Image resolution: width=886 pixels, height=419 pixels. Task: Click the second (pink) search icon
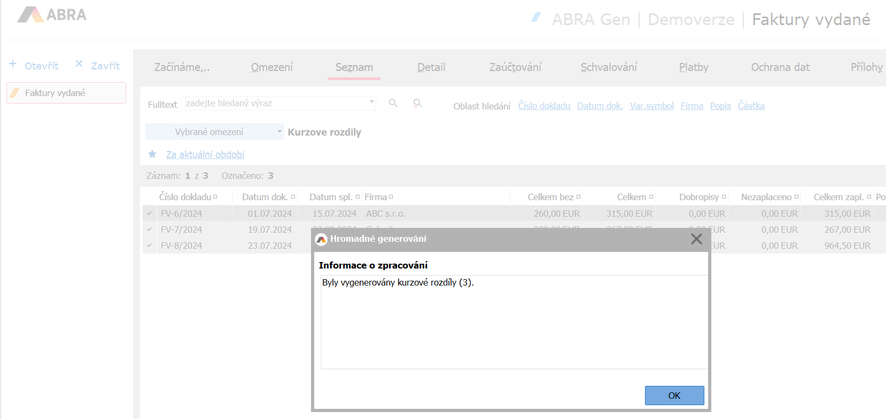417,103
